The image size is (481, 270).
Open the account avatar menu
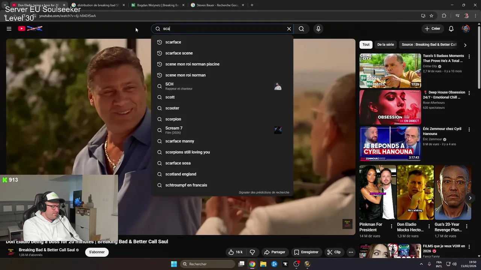coord(466,28)
